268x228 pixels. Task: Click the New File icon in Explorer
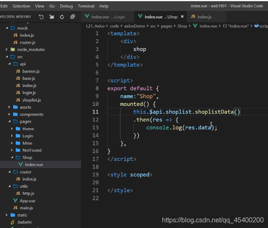pos(41,17)
